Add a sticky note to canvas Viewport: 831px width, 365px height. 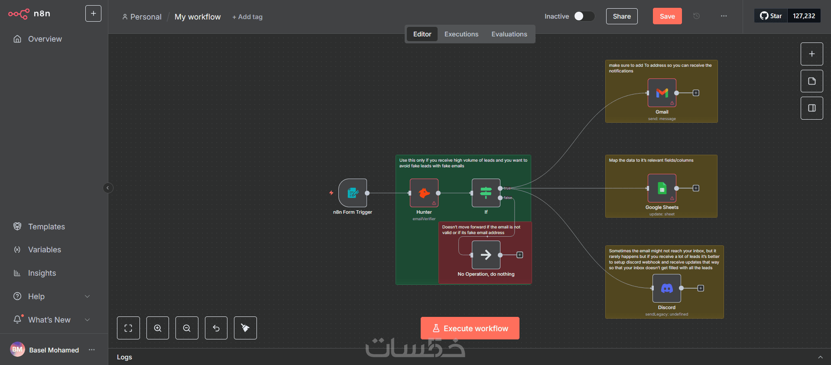[x=812, y=81]
